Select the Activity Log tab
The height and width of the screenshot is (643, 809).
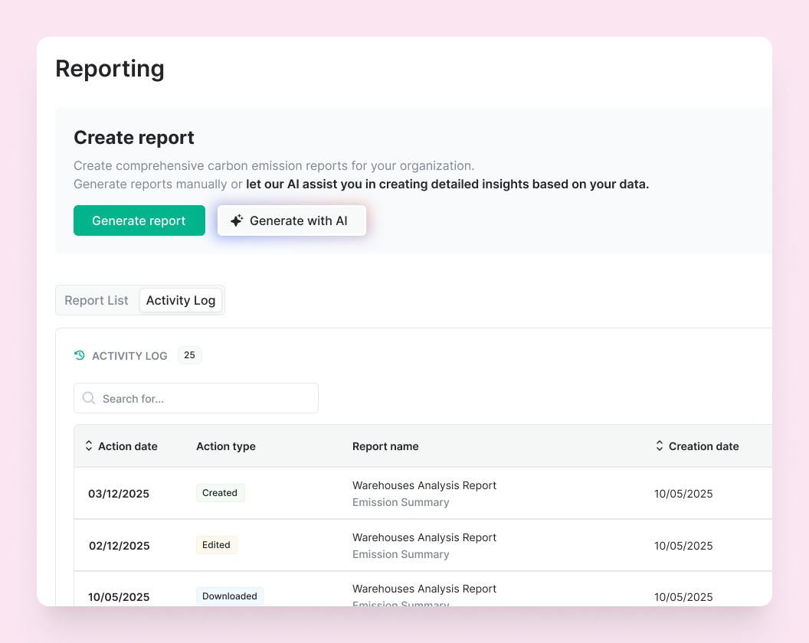181,300
